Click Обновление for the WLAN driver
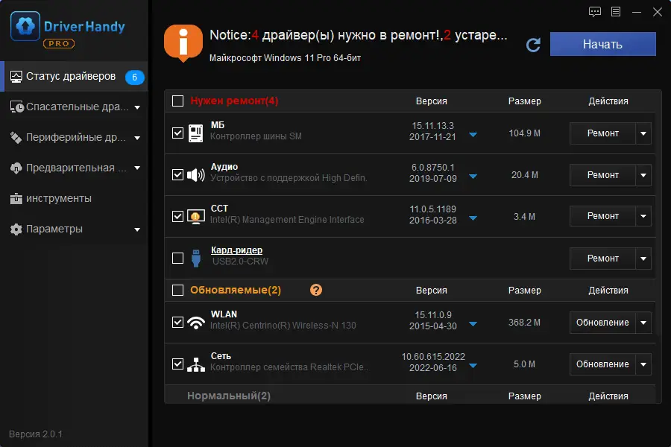This screenshot has width=671, height=447. tap(602, 323)
